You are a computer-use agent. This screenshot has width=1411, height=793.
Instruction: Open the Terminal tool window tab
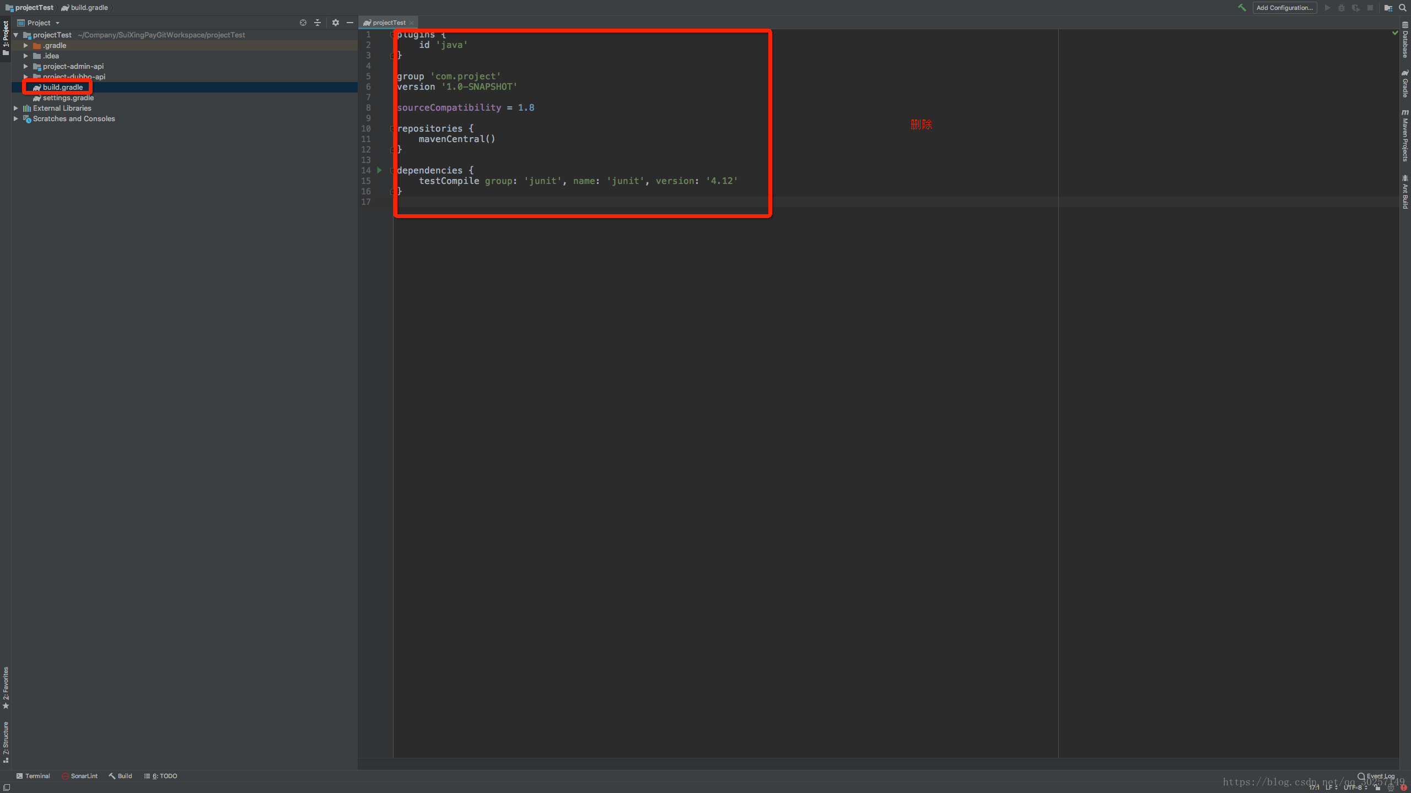(x=33, y=776)
